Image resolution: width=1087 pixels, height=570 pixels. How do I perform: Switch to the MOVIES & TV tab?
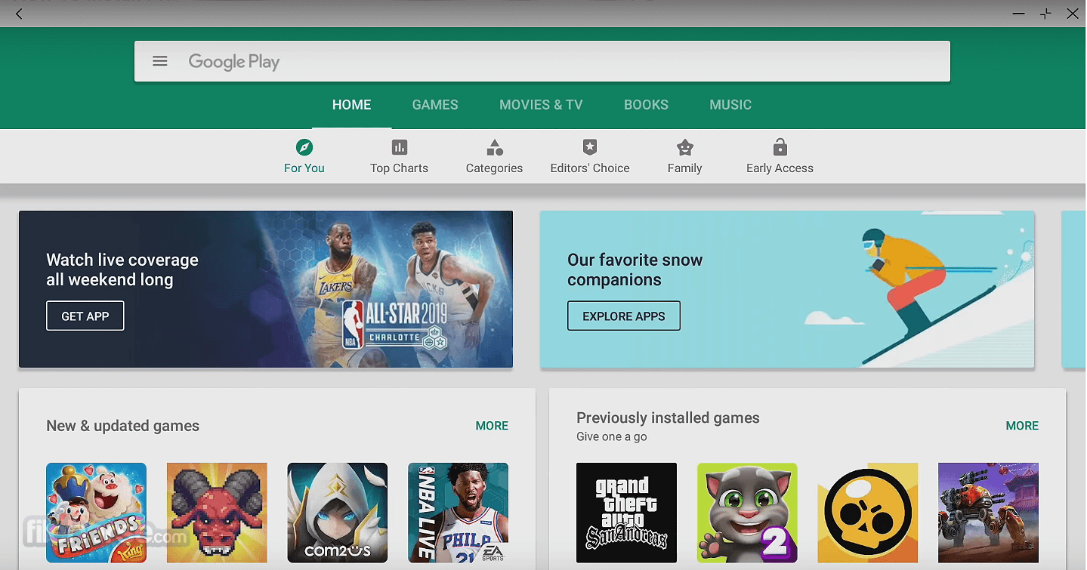[541, 105]
